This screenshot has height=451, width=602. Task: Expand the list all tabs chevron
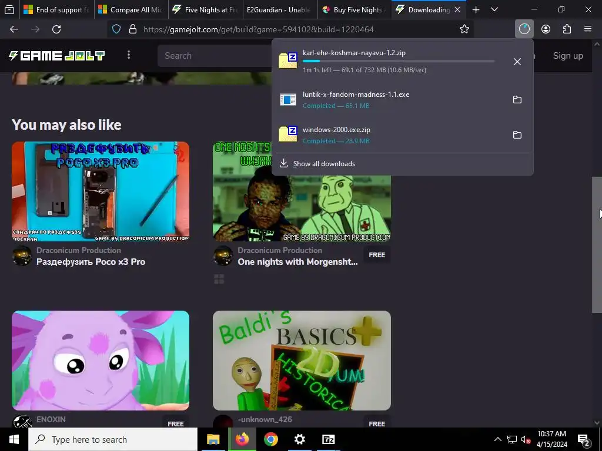click(x=494, y=9)
